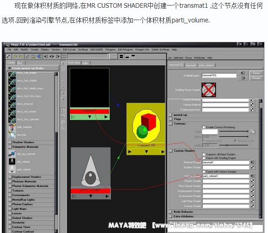
Task: Expand the Photonic Materials section
Action: pyautogui.click(x=10, y=181)
